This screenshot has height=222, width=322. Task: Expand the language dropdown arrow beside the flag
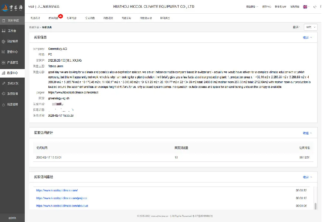[x=309, y=7]
